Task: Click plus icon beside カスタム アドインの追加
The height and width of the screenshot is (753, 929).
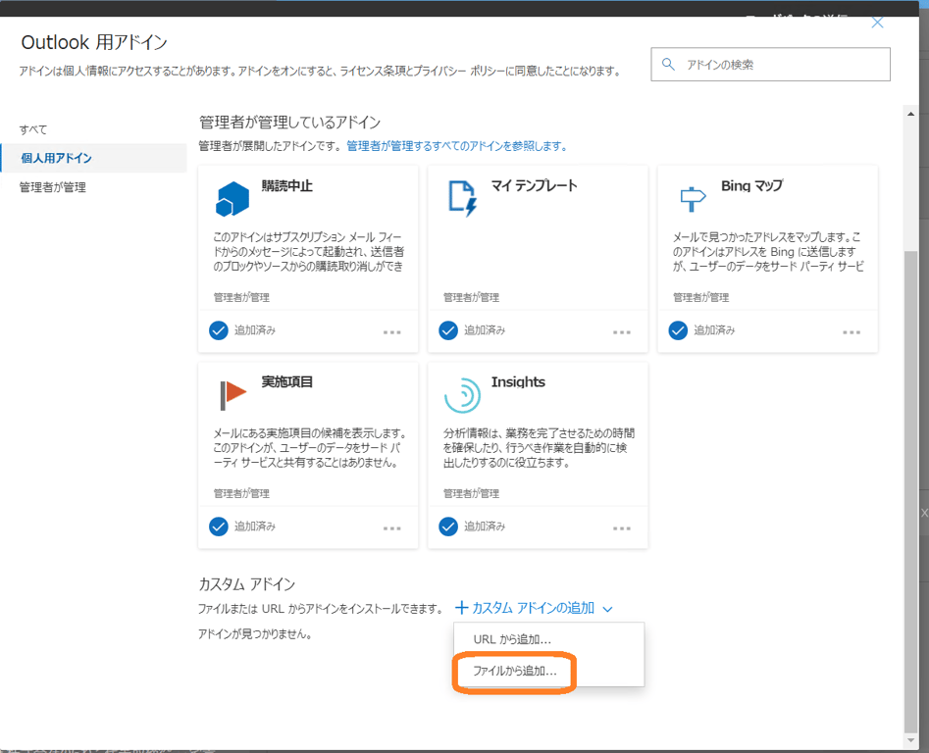Action: [461, 607]
